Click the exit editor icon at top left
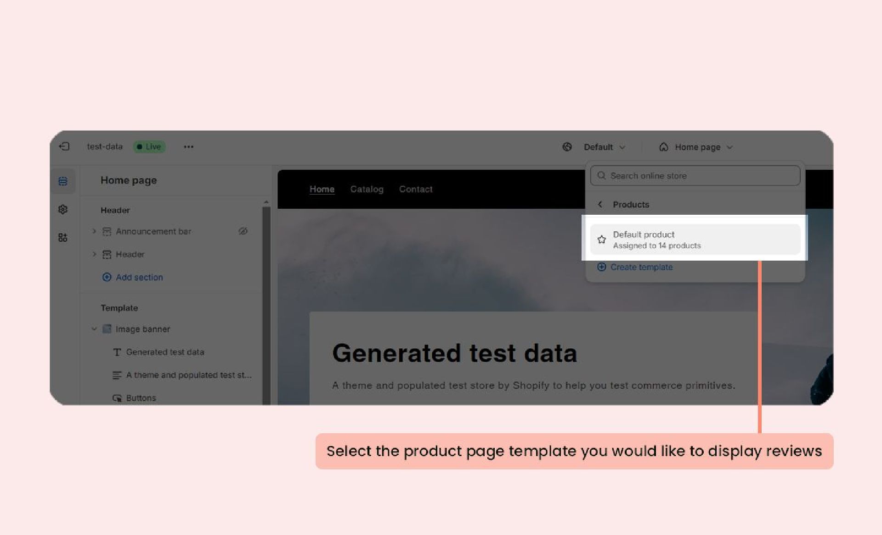This screenshot has height=535, width=882. click(64, 146)
